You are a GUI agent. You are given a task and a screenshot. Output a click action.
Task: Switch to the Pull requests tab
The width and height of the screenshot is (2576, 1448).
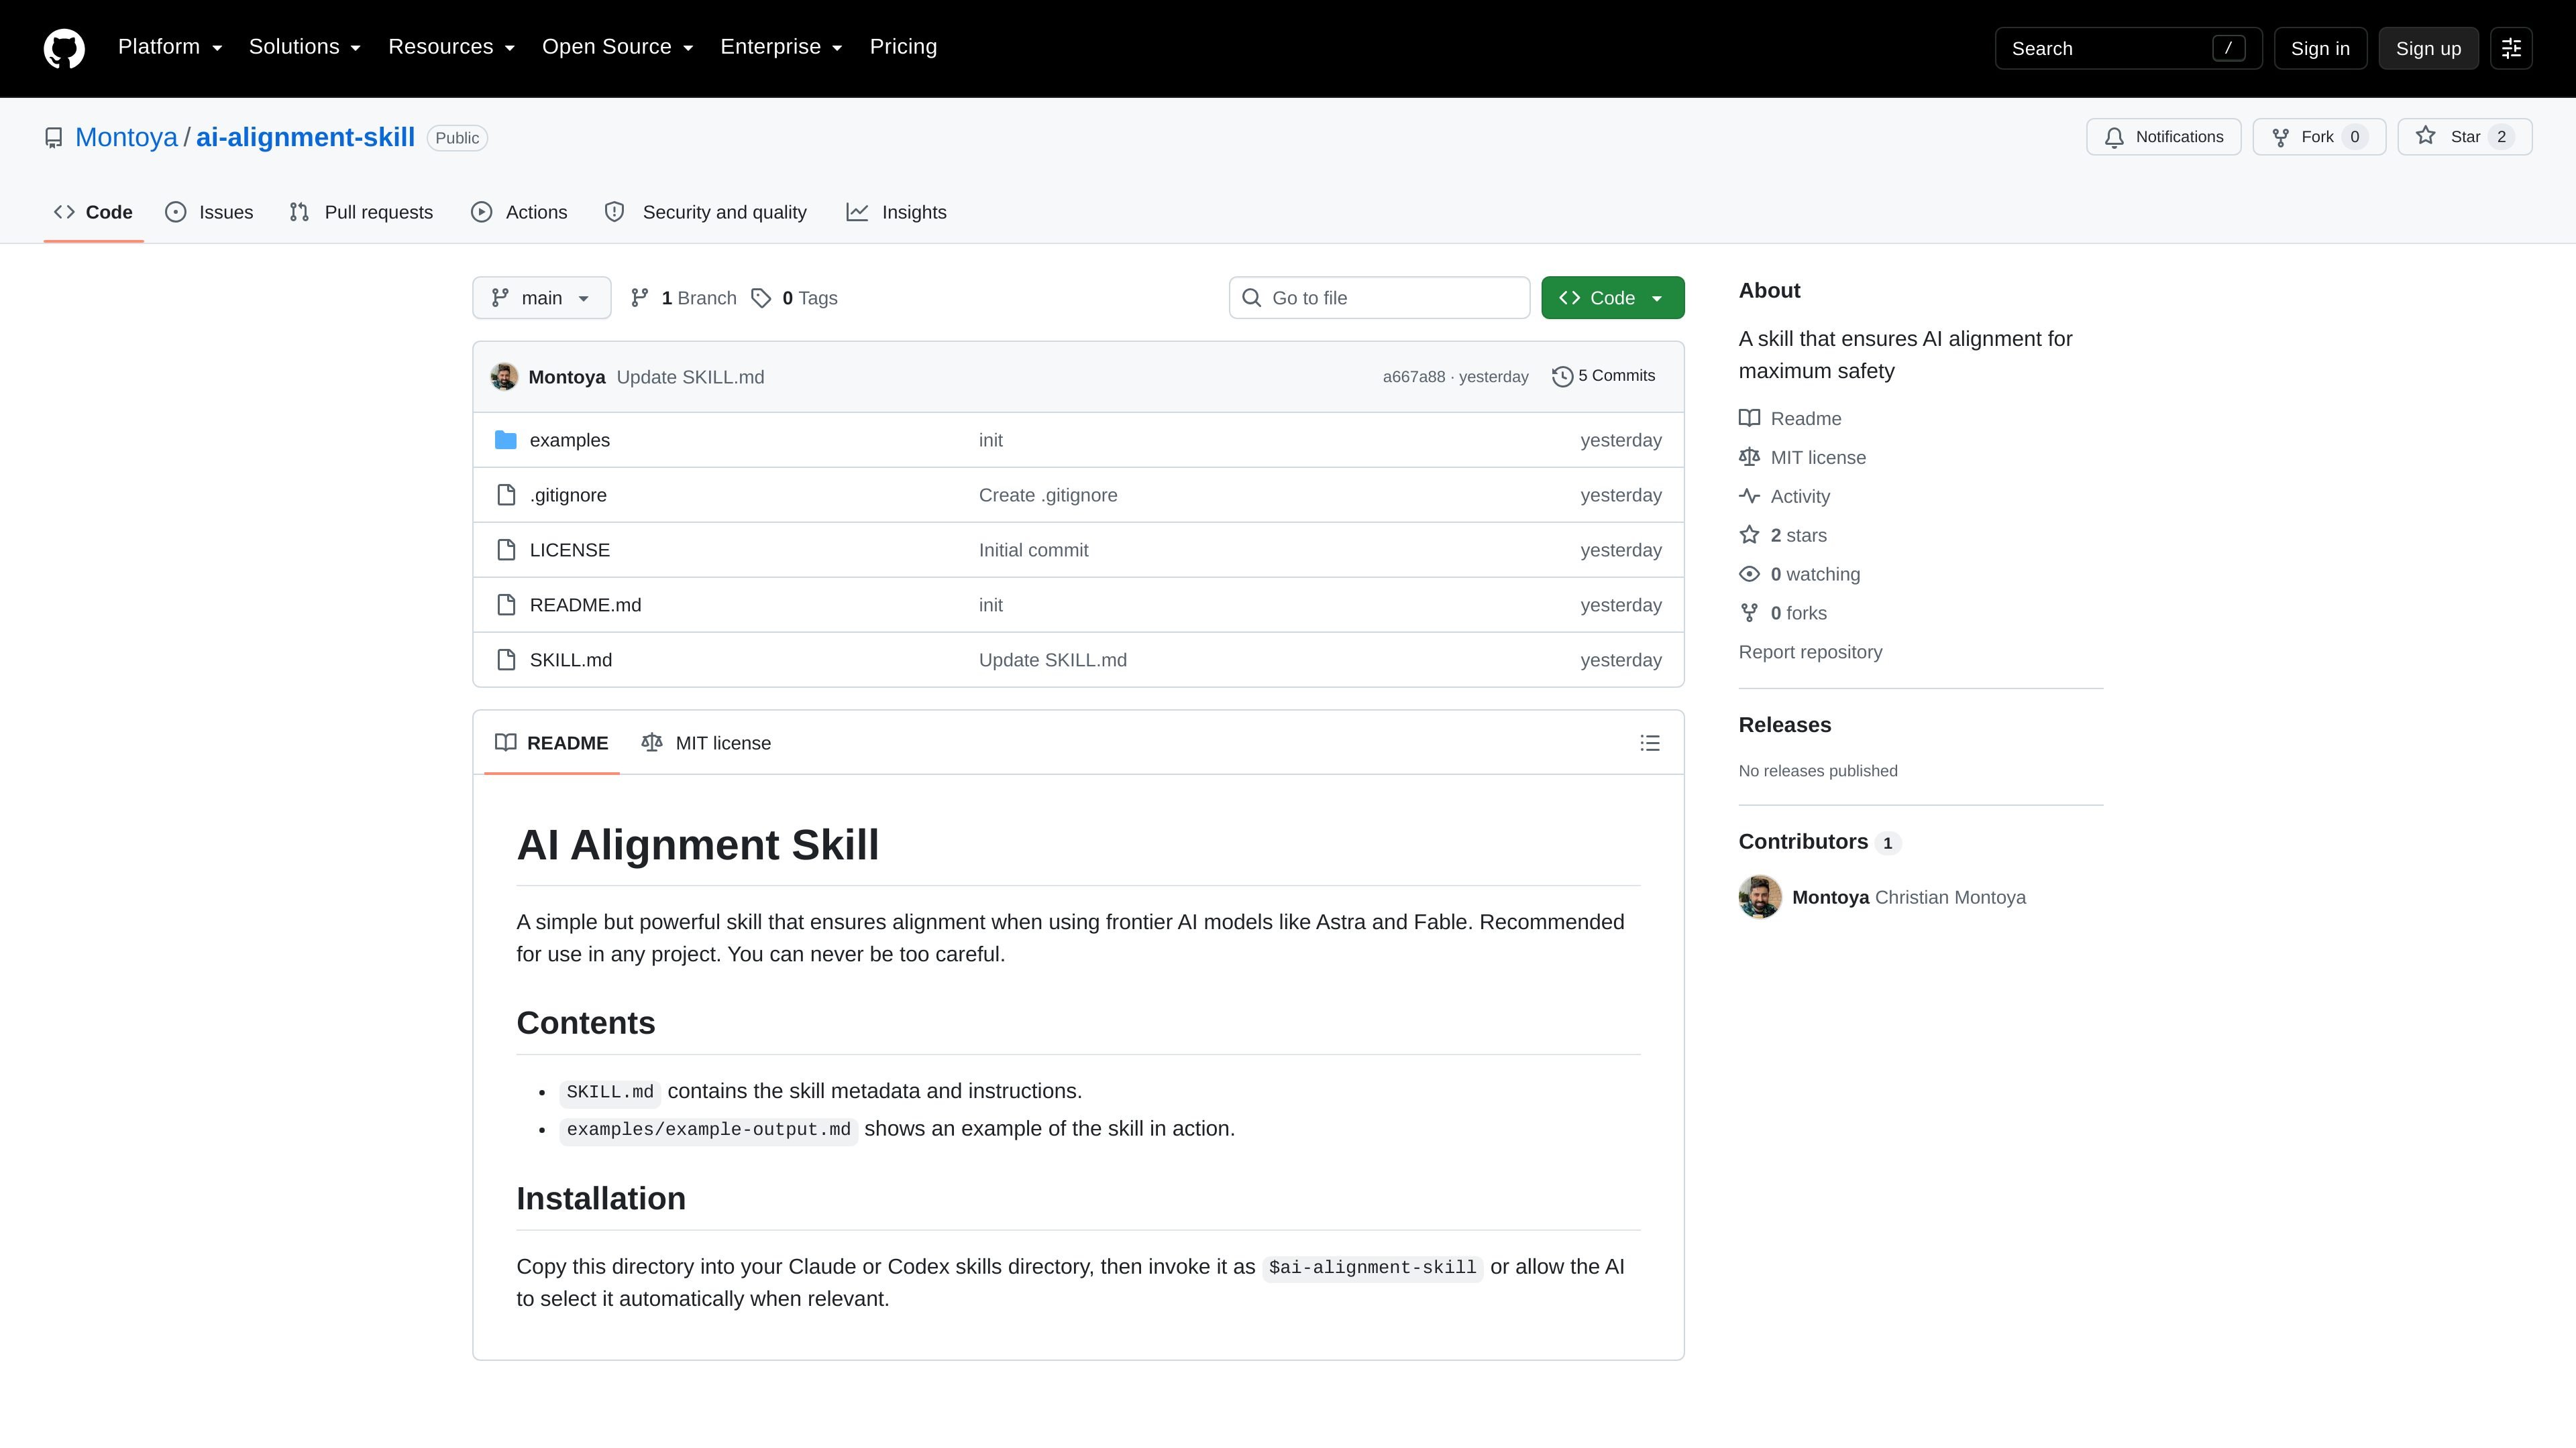pyautogui.click(x=361, y=212)
